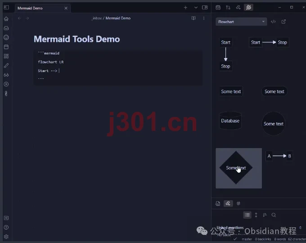
Task: Insert the A to B arrow sample
Action: [279, 156]
